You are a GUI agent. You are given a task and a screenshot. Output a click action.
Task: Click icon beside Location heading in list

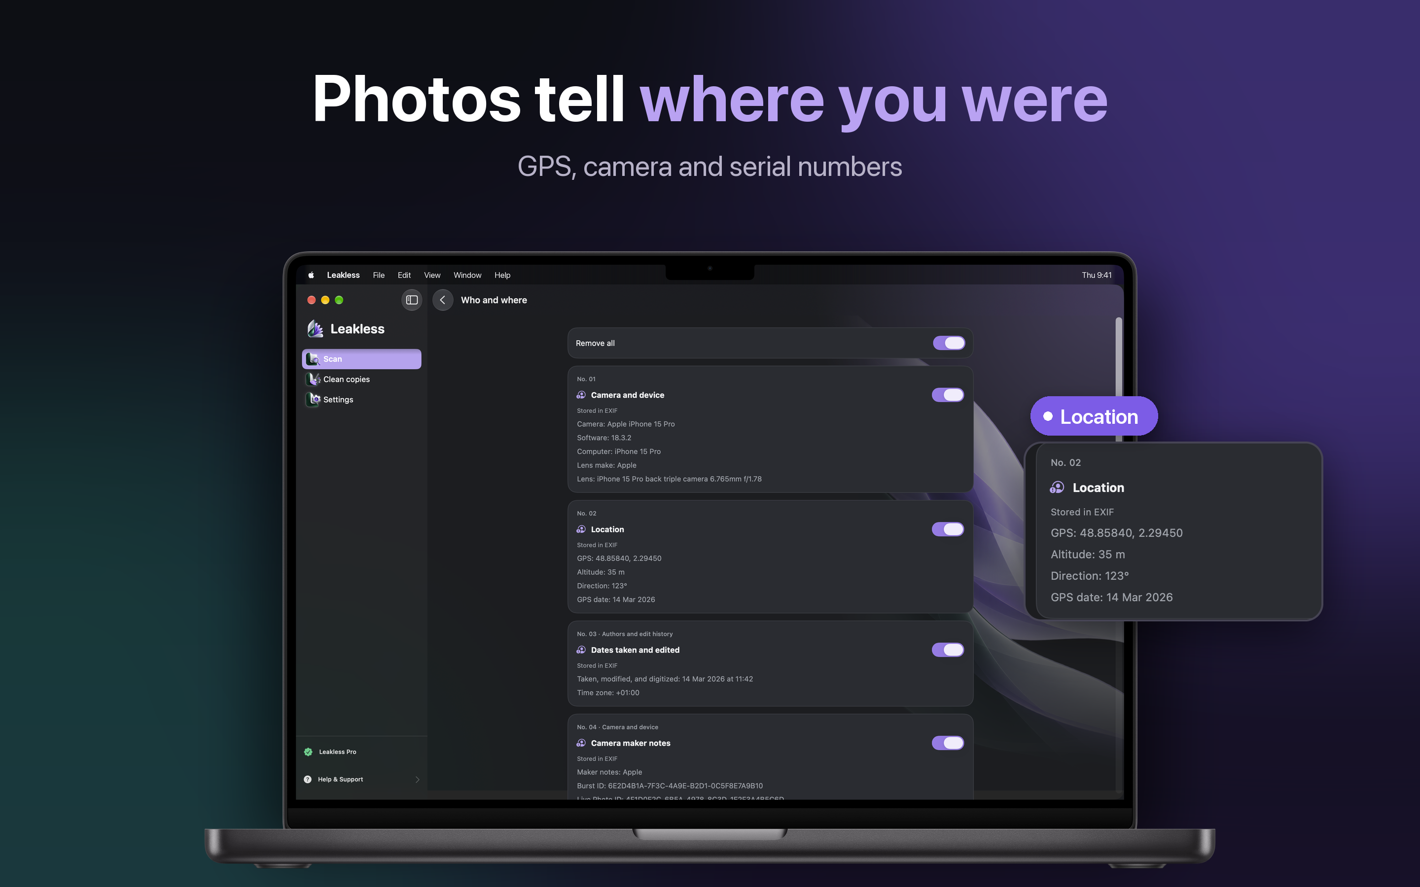(x=581, y=529)
